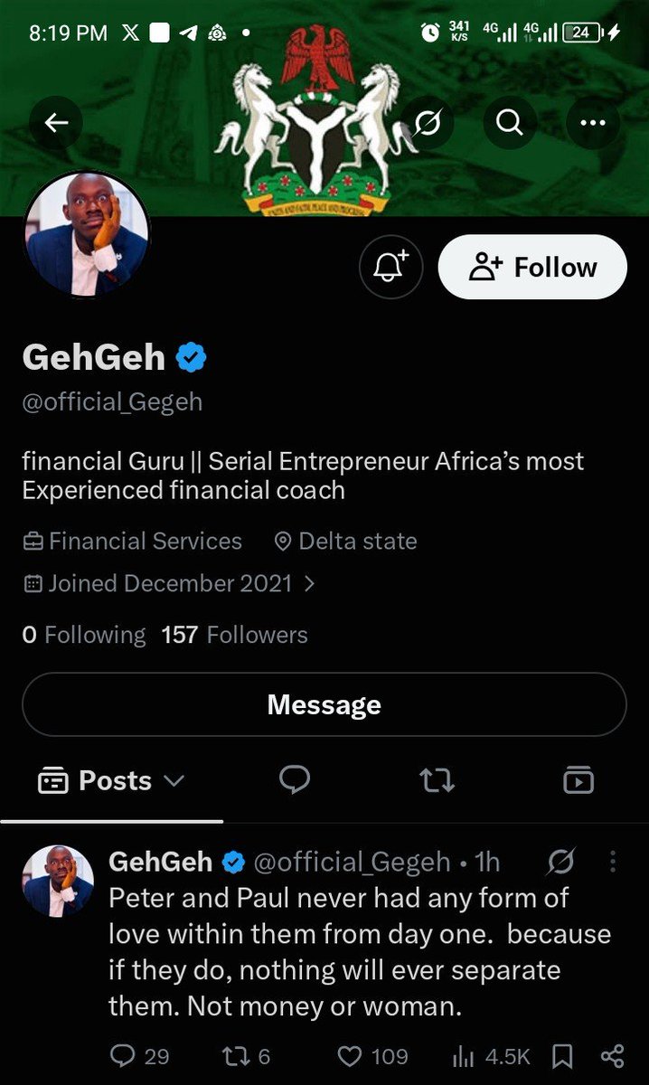
Task: Open the three-dot more options menu
Action: pos(593,122)
